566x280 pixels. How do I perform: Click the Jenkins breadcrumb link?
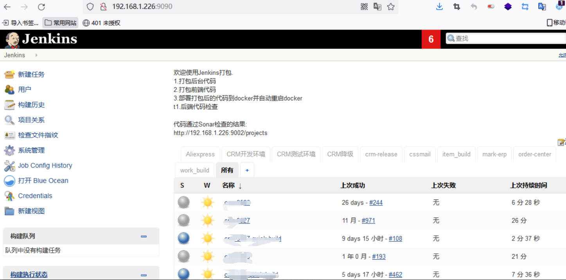click(14, 55)
